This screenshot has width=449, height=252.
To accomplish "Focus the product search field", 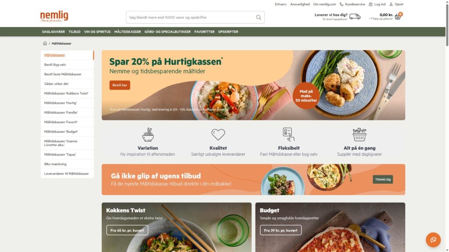I will pyautogui.click(x=190, y=17).
